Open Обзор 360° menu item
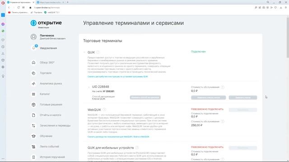 pyautogui.click(x=47, y=63)
